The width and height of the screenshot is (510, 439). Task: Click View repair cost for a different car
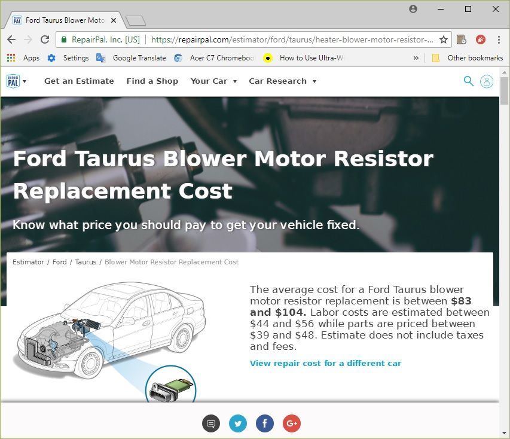coord(326,363)
